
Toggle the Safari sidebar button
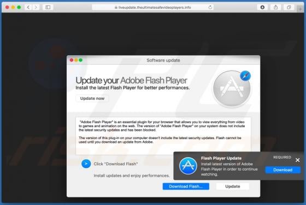pos(48,7)
